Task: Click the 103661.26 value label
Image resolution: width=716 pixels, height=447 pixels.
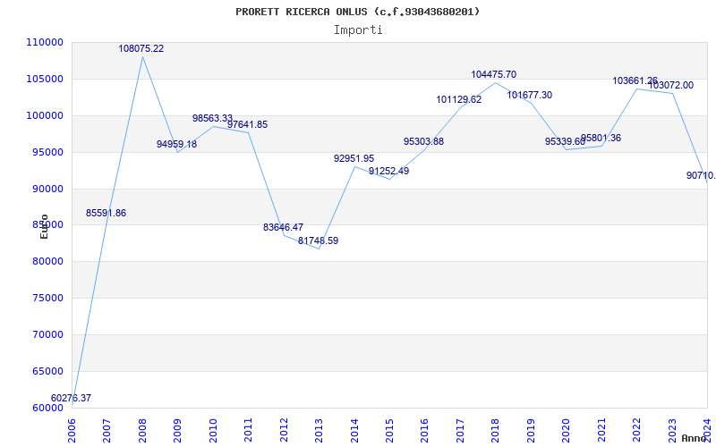Action: pos(635,80)
